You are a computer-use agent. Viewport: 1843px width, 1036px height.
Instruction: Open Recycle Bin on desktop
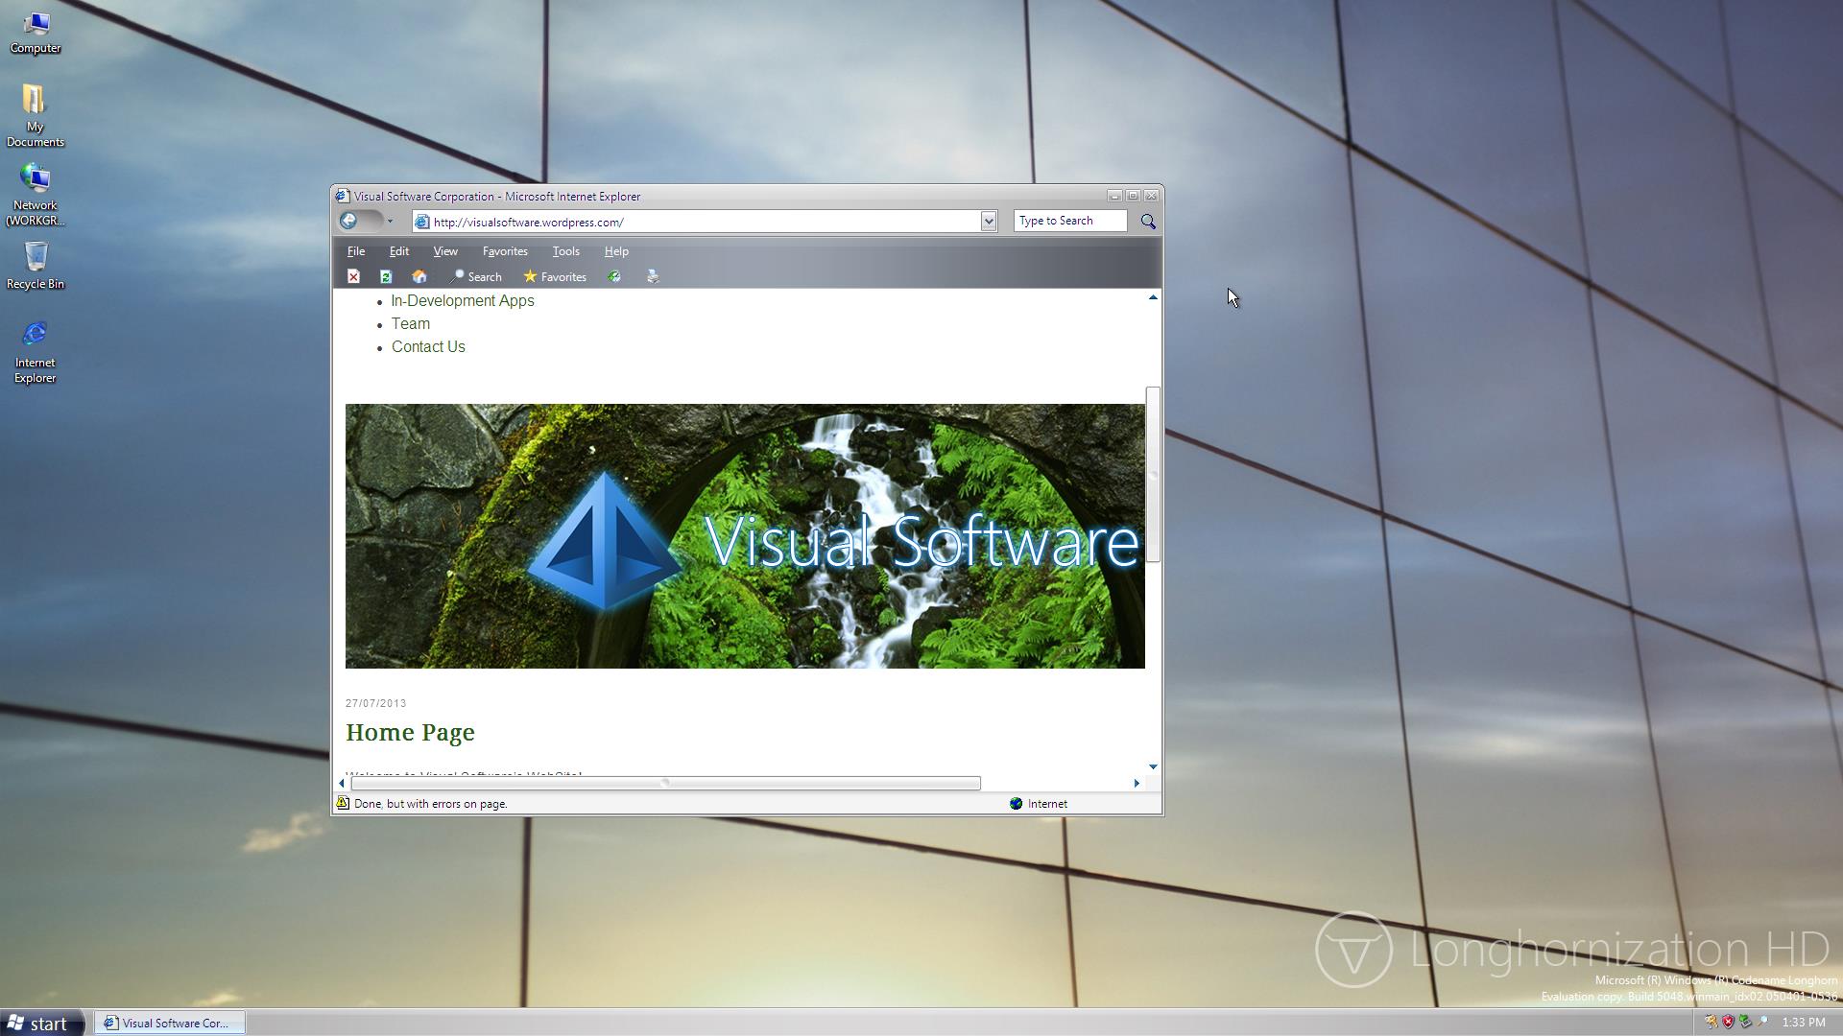(x=36, y=264)
